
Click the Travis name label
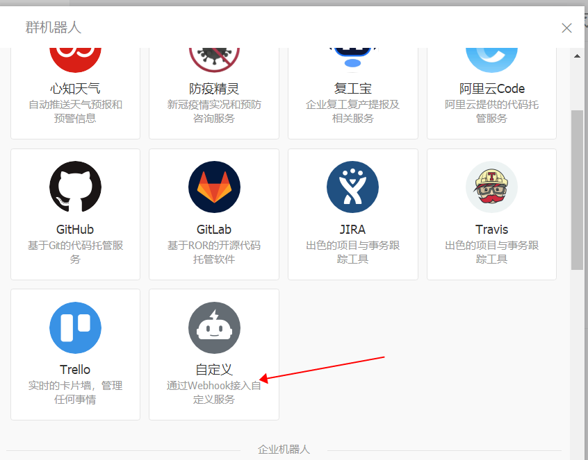(x=491, y=230)
